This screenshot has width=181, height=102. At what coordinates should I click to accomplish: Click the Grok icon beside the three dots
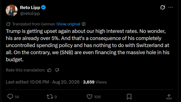(x=163, y=7)
